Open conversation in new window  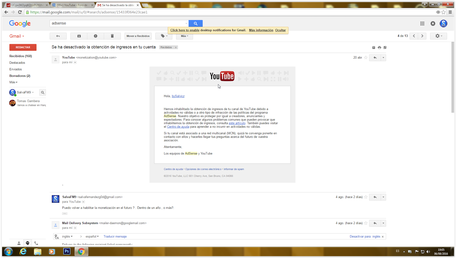coord(385,48)
